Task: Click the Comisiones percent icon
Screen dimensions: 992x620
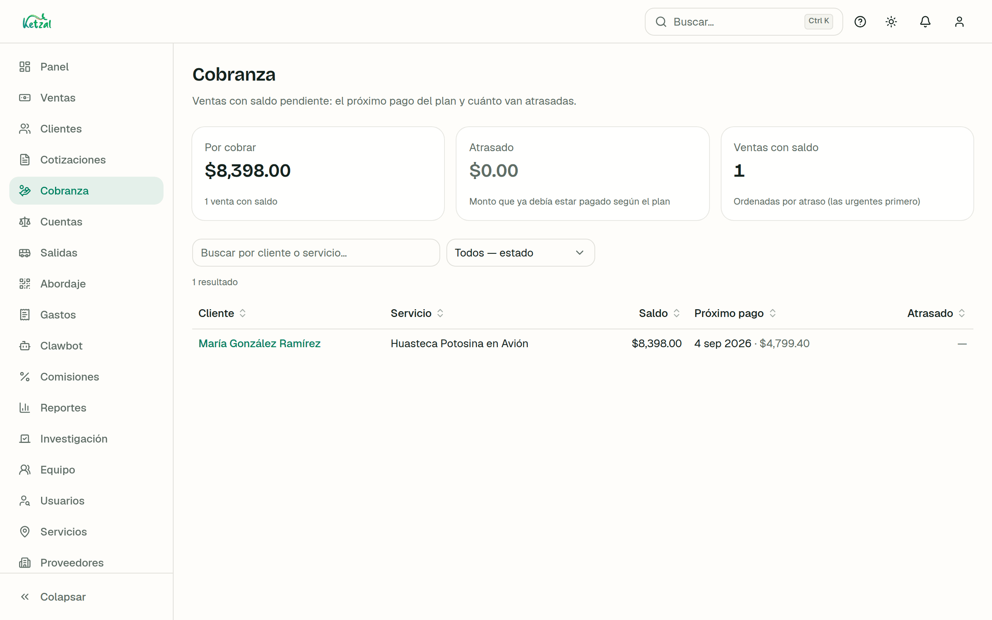Action: click(x=24, y=377)
